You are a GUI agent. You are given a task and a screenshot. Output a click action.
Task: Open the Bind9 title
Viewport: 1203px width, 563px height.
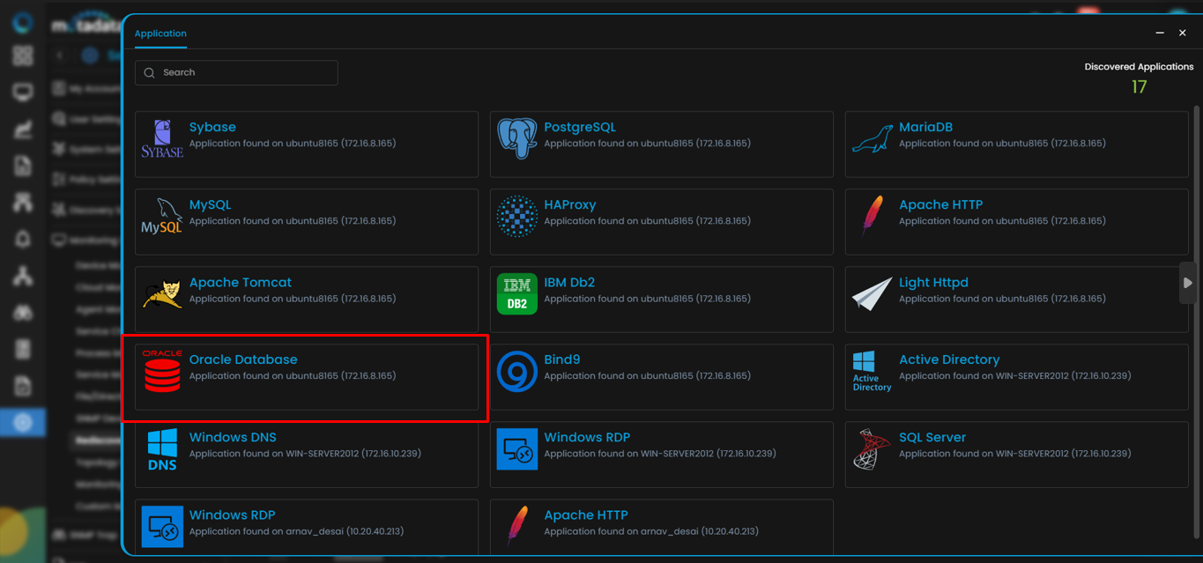pyautogui.click(x=562, y=359)
